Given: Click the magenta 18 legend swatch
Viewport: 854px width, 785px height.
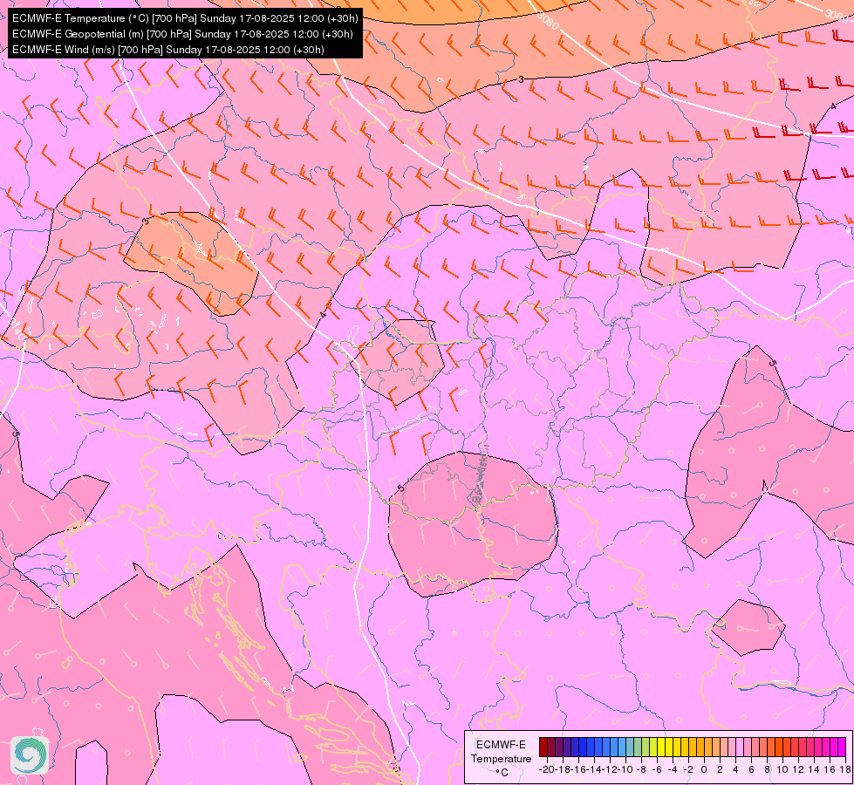Looking at the screenshot, I should pyautogui.click(x=842, y=747).
